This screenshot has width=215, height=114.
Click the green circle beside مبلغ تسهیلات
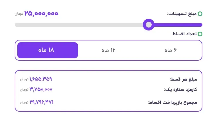200,14
